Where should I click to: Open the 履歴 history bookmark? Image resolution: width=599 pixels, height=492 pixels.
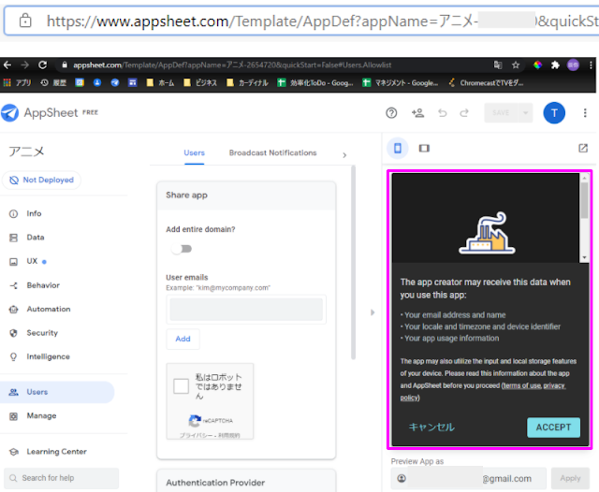(53, 83)
